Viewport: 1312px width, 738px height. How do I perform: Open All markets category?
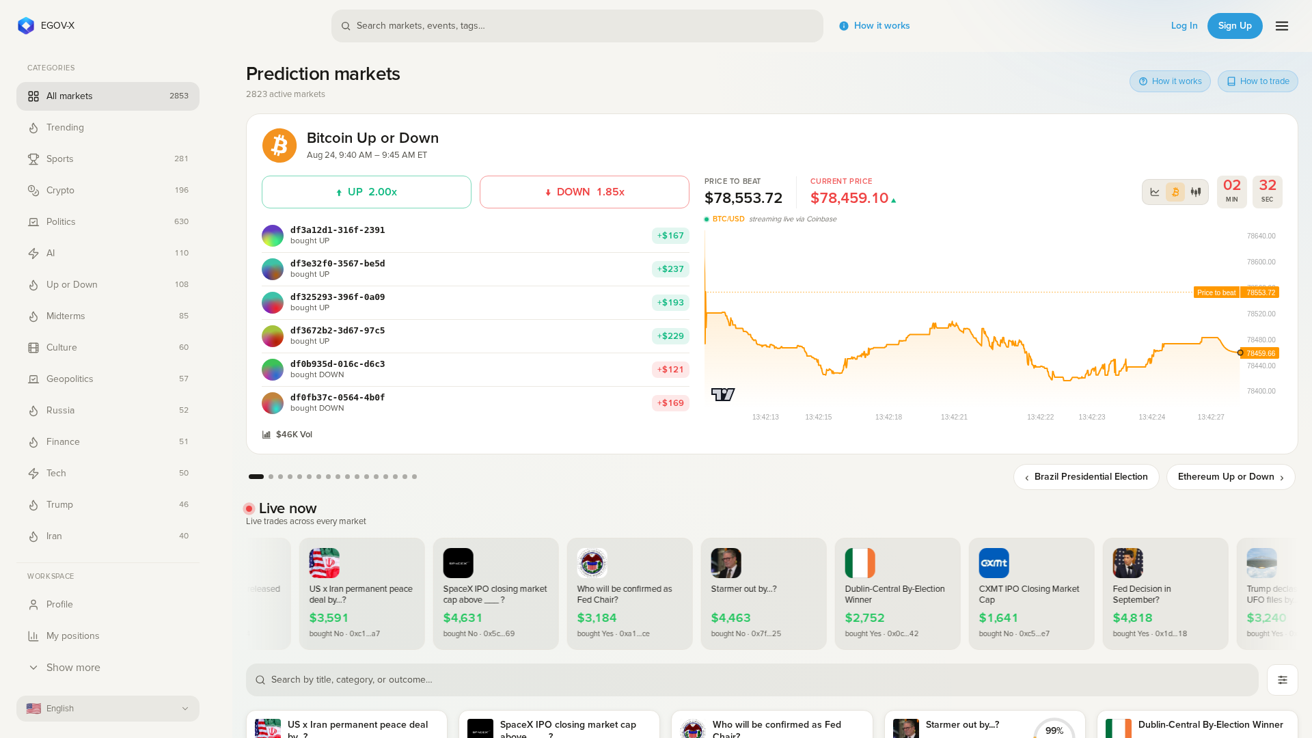[x=108, y=96]
